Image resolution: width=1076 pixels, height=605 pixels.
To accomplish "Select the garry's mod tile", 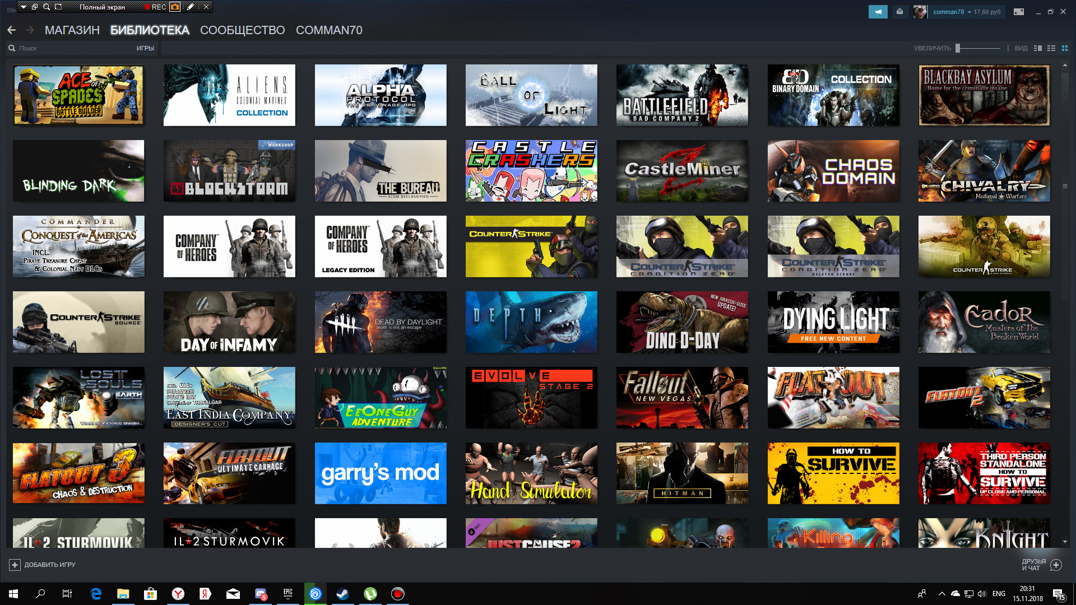I will (381, 473).
